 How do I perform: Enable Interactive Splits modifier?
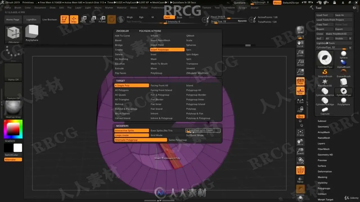pos(132,130)
